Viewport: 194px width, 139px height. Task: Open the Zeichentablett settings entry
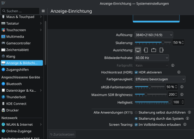(x=22, y=50)
